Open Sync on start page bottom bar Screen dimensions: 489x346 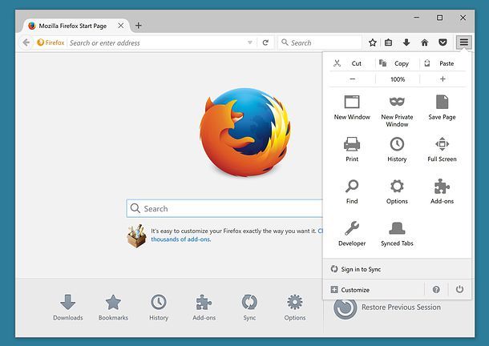click(249, 308)
